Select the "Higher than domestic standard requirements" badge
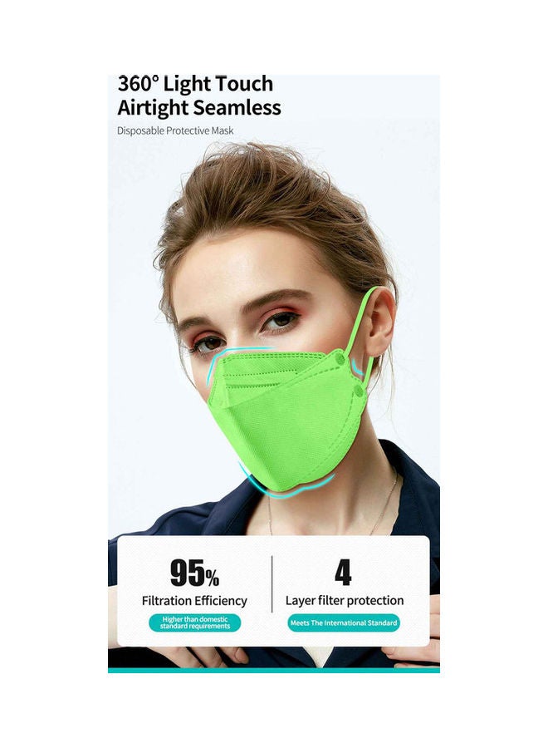 tap(195, 623)
